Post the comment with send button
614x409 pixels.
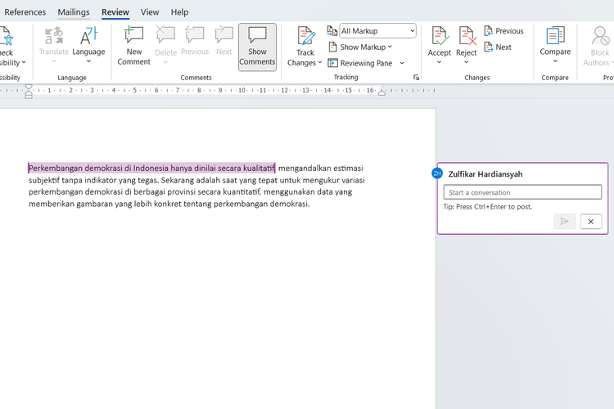564,222
